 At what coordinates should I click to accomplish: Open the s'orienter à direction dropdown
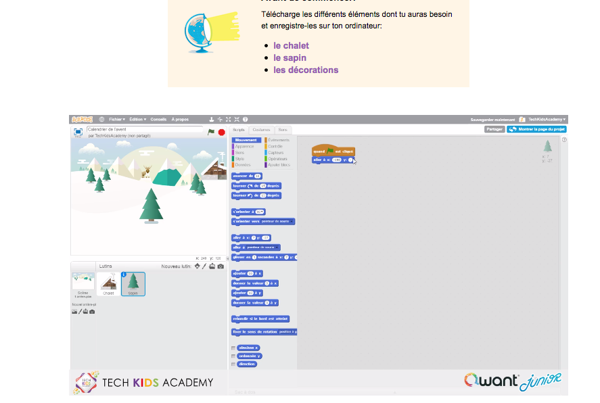point(260,212)
